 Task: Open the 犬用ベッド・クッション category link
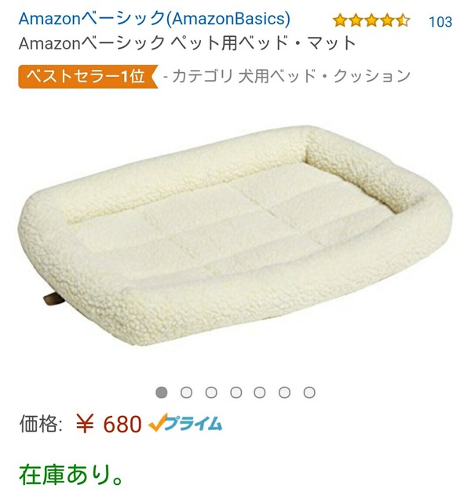tap(324, 76)
